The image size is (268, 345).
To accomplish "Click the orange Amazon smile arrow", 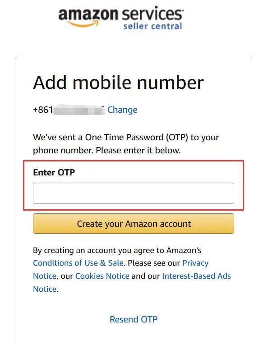I will pos(83,24).
